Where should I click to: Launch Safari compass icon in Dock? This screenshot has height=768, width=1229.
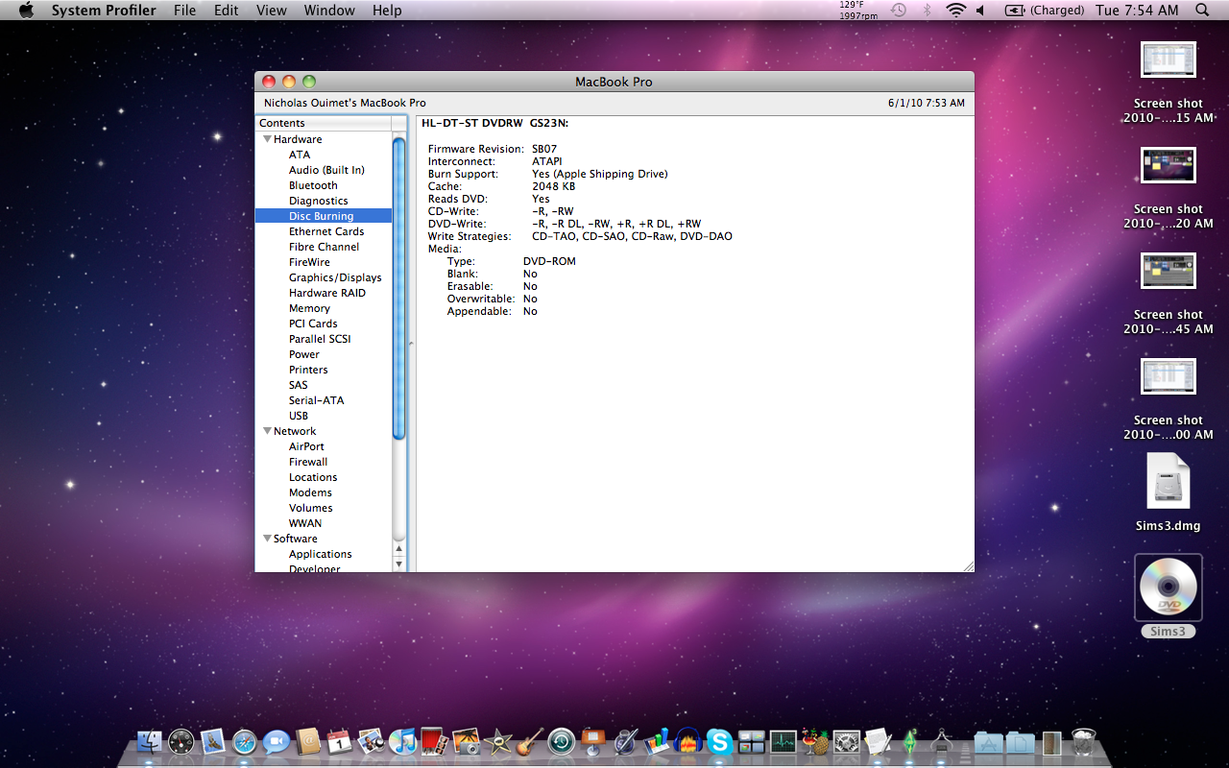(245, 741)
